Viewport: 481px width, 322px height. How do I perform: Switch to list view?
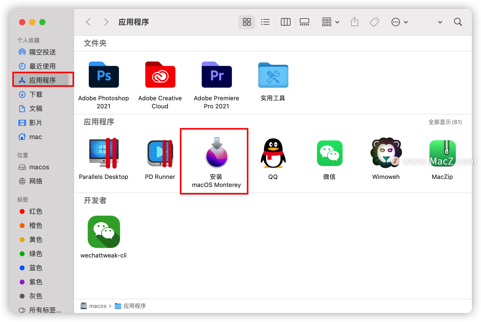click(x=265, y=22)
